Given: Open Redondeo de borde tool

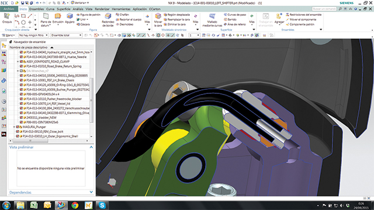Looking at the screenshot, I should click(x=108, y=19).
